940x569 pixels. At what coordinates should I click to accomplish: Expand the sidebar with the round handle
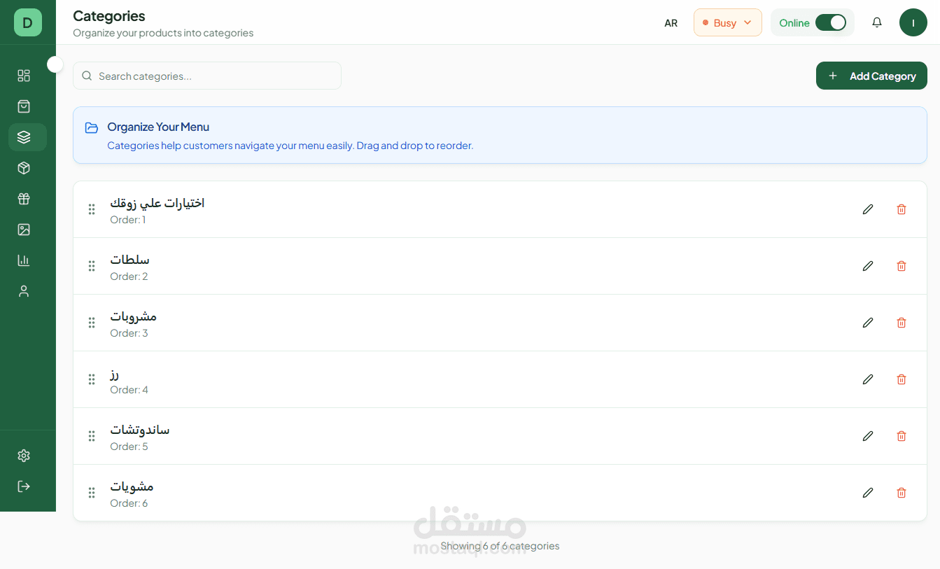coord(55,64)
